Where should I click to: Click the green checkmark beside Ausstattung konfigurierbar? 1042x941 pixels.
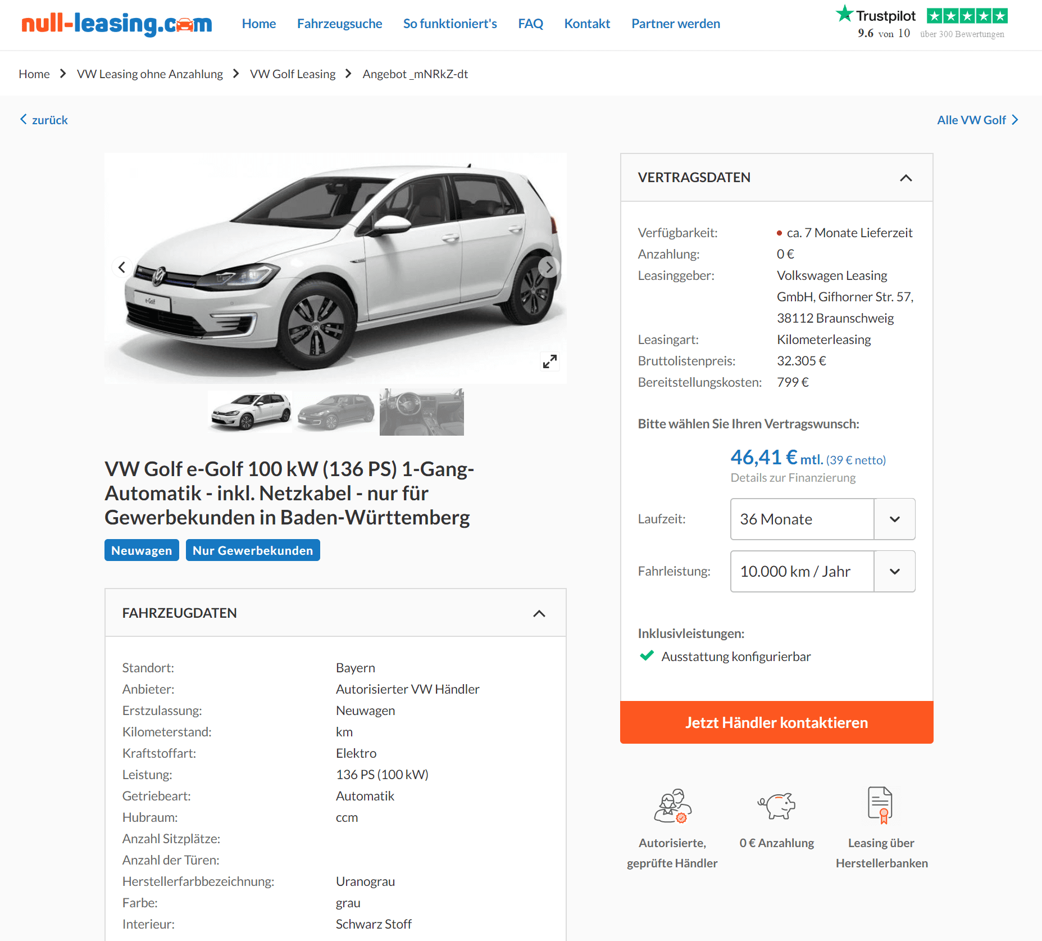click(647, 655)
